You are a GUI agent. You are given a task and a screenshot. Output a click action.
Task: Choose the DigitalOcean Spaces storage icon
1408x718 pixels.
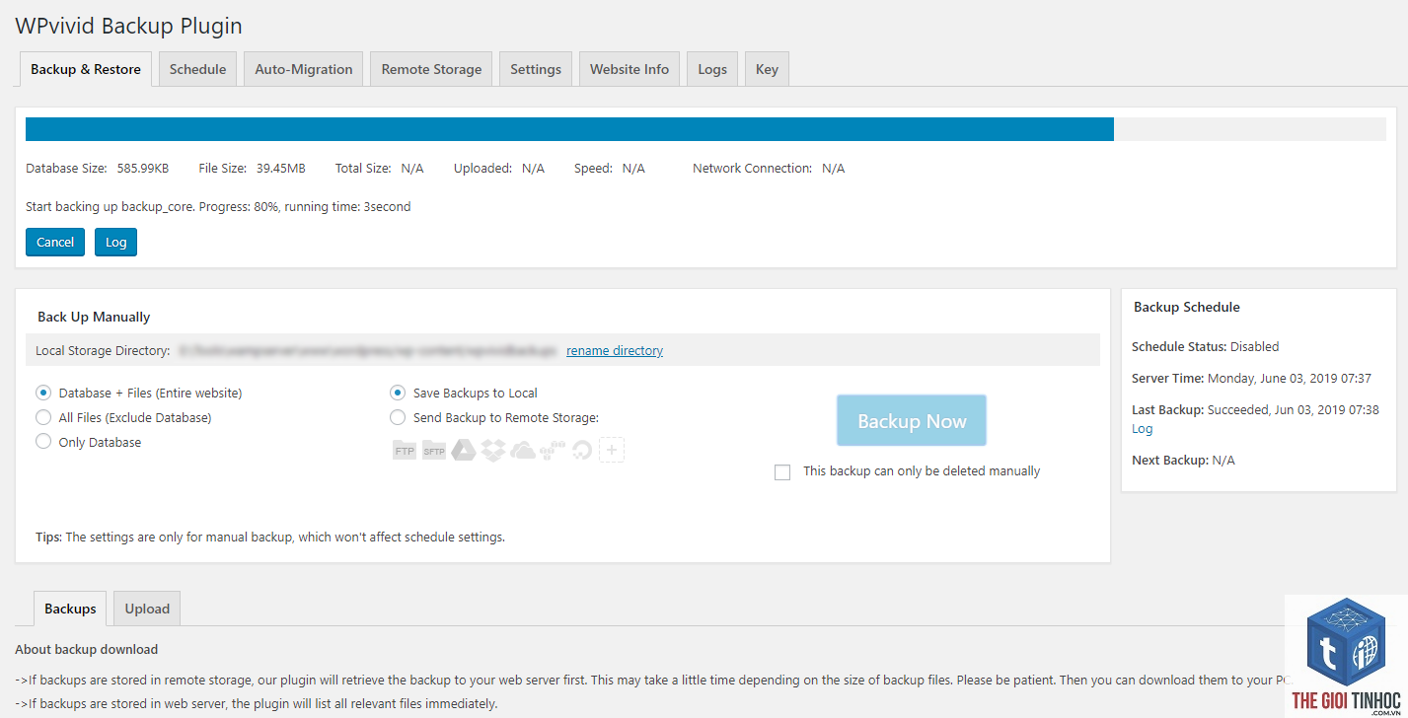point(582,451)
